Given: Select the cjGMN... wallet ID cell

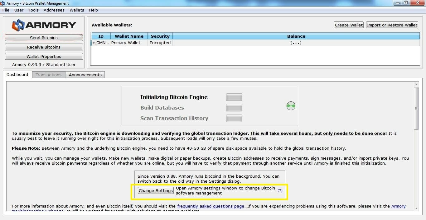Looking at the screenshot, I should 101,43.
